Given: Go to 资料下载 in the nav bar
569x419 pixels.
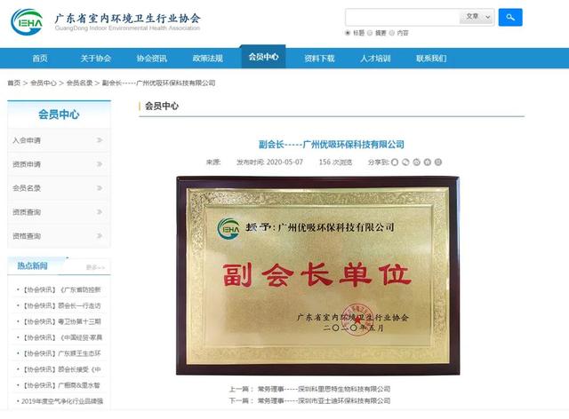Looking at the screenshot, I should tap(319, 59).
